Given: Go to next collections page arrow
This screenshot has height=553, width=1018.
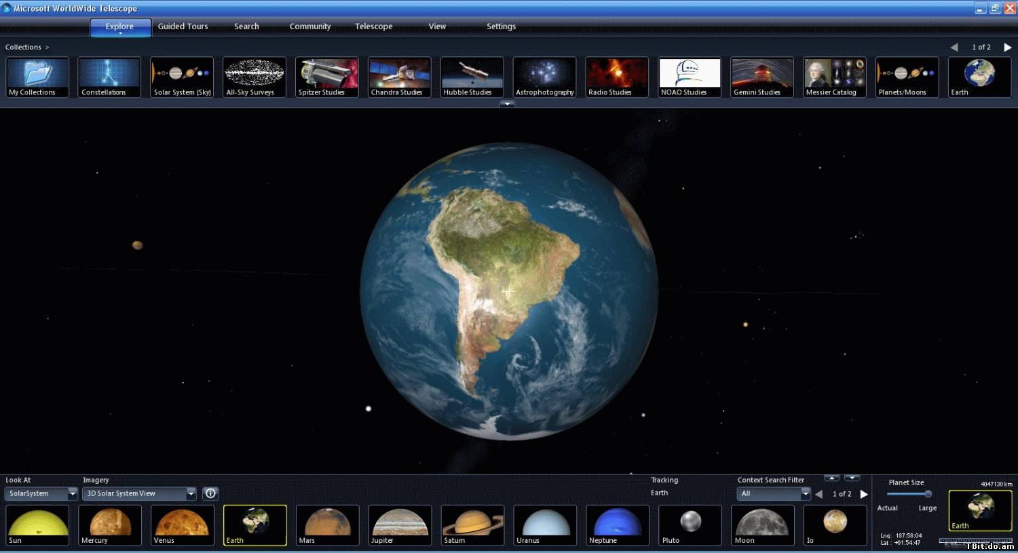Looking at the screenshot, I should click(x=1008, y=47).
